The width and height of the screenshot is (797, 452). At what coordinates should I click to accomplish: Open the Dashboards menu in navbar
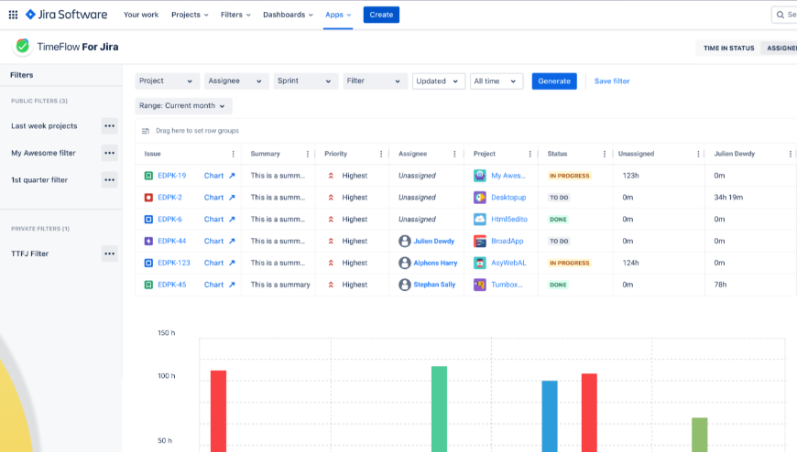pos(289,15)
